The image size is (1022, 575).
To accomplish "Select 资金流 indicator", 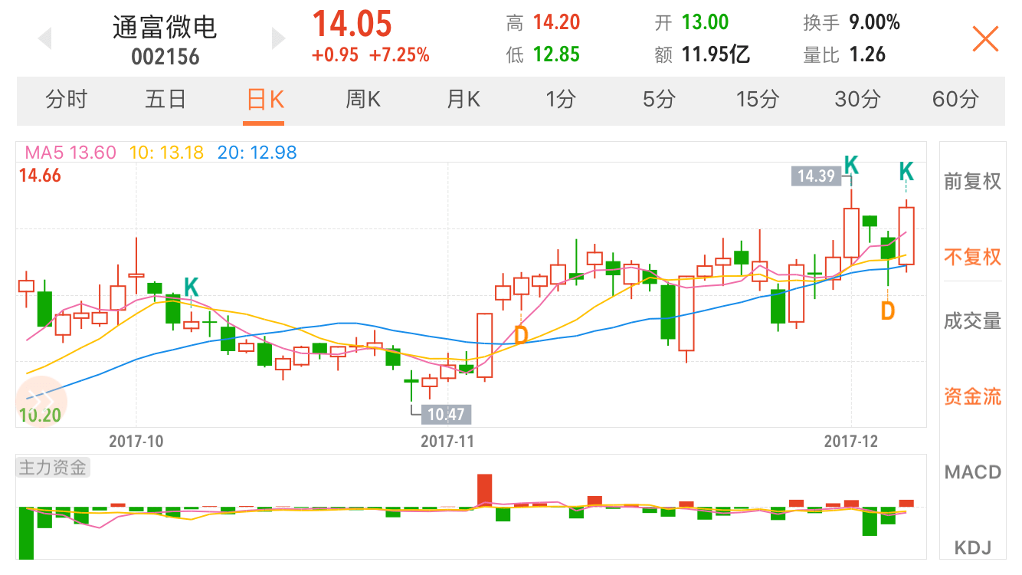I will point(972,396).
